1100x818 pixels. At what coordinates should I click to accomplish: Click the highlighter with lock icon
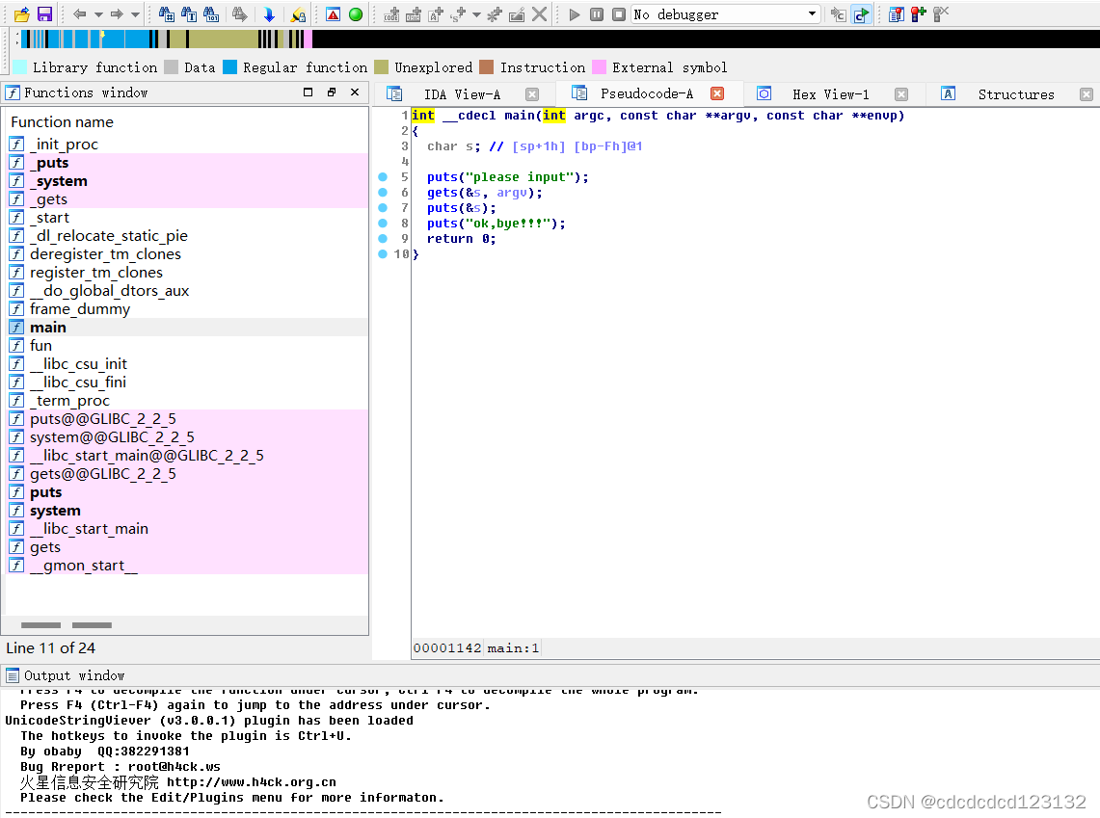(298, 14)
